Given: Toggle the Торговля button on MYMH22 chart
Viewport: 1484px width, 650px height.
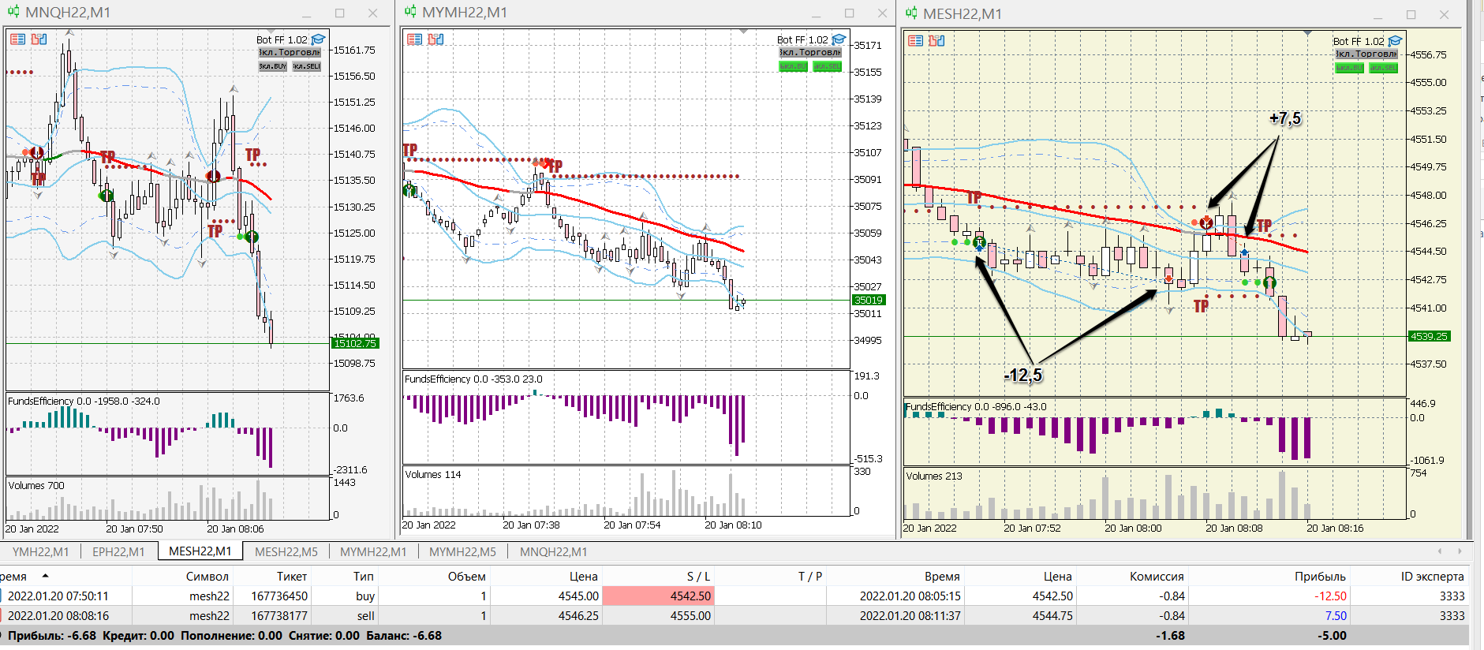Looking at the screenshot, I should pyautogui.click(x=810, y=53).
